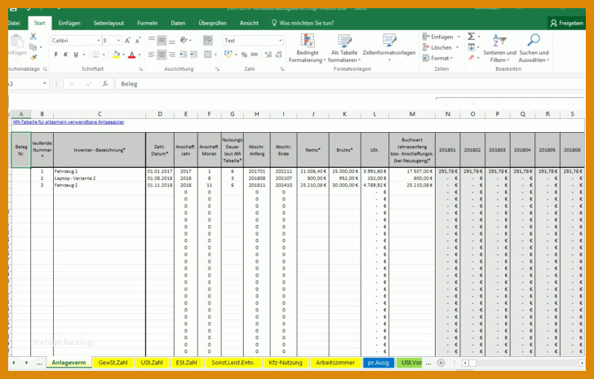The image size is (594, 379).
Task: Apply the red font color A
Action: 131,55
